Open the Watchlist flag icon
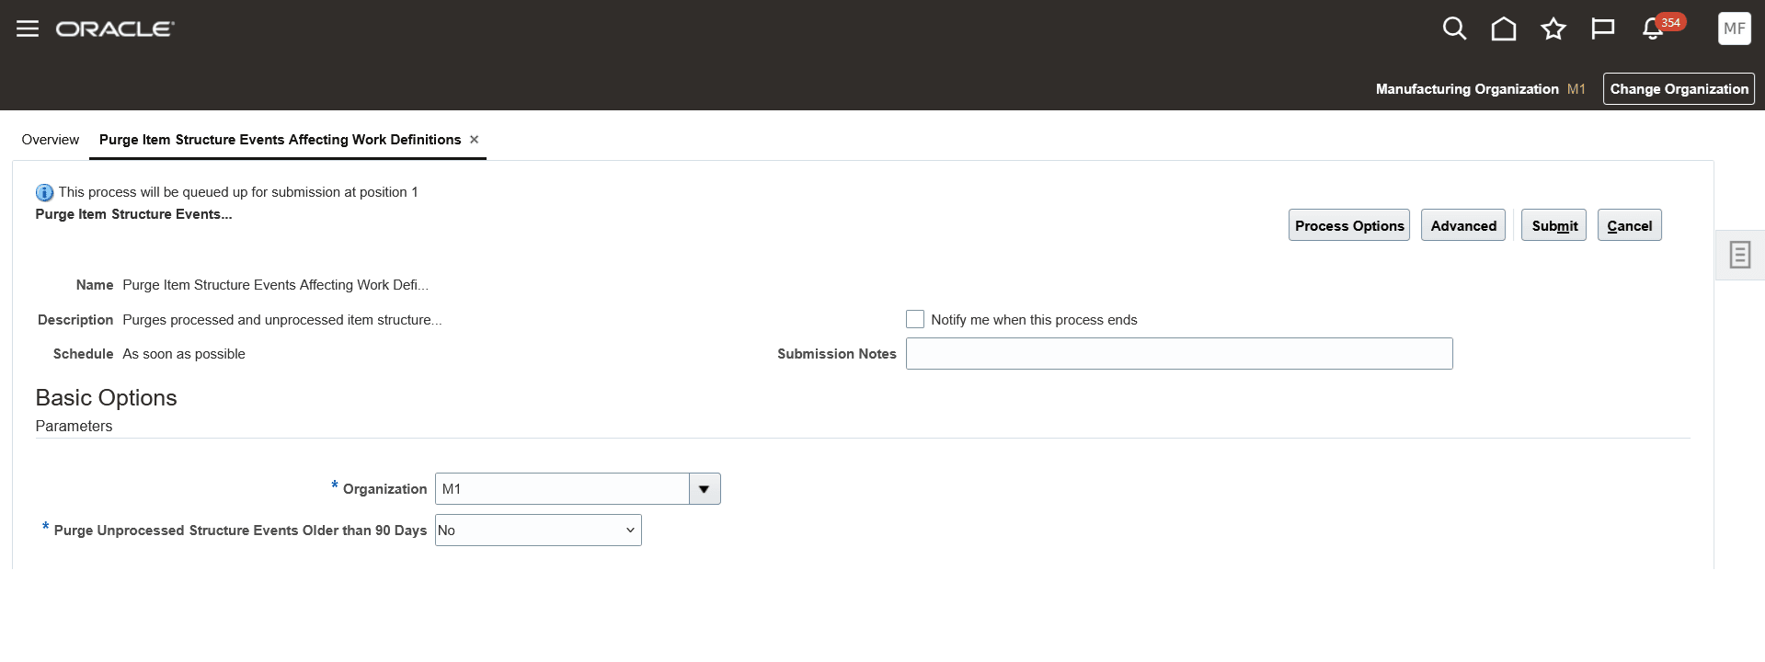Image resolution: width=1765 pixels, height=662 pixels. [1603, 29]
